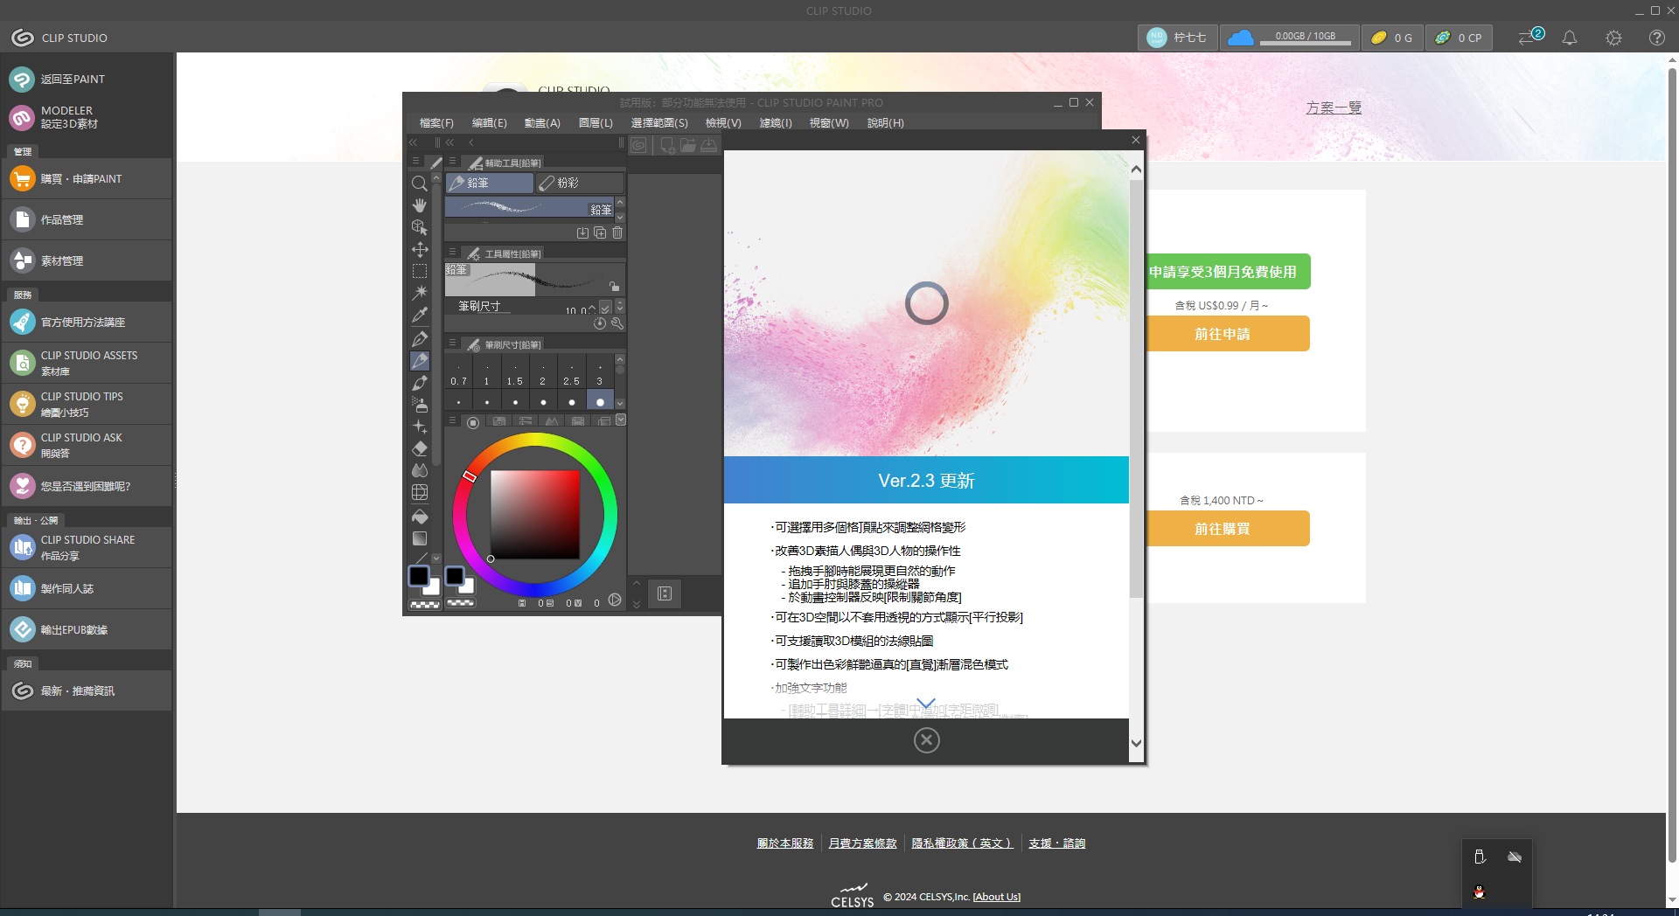Viewport: 1679px width, 916px height.
Task: Select the size 3 brush preset
Action: coord(599,381)
